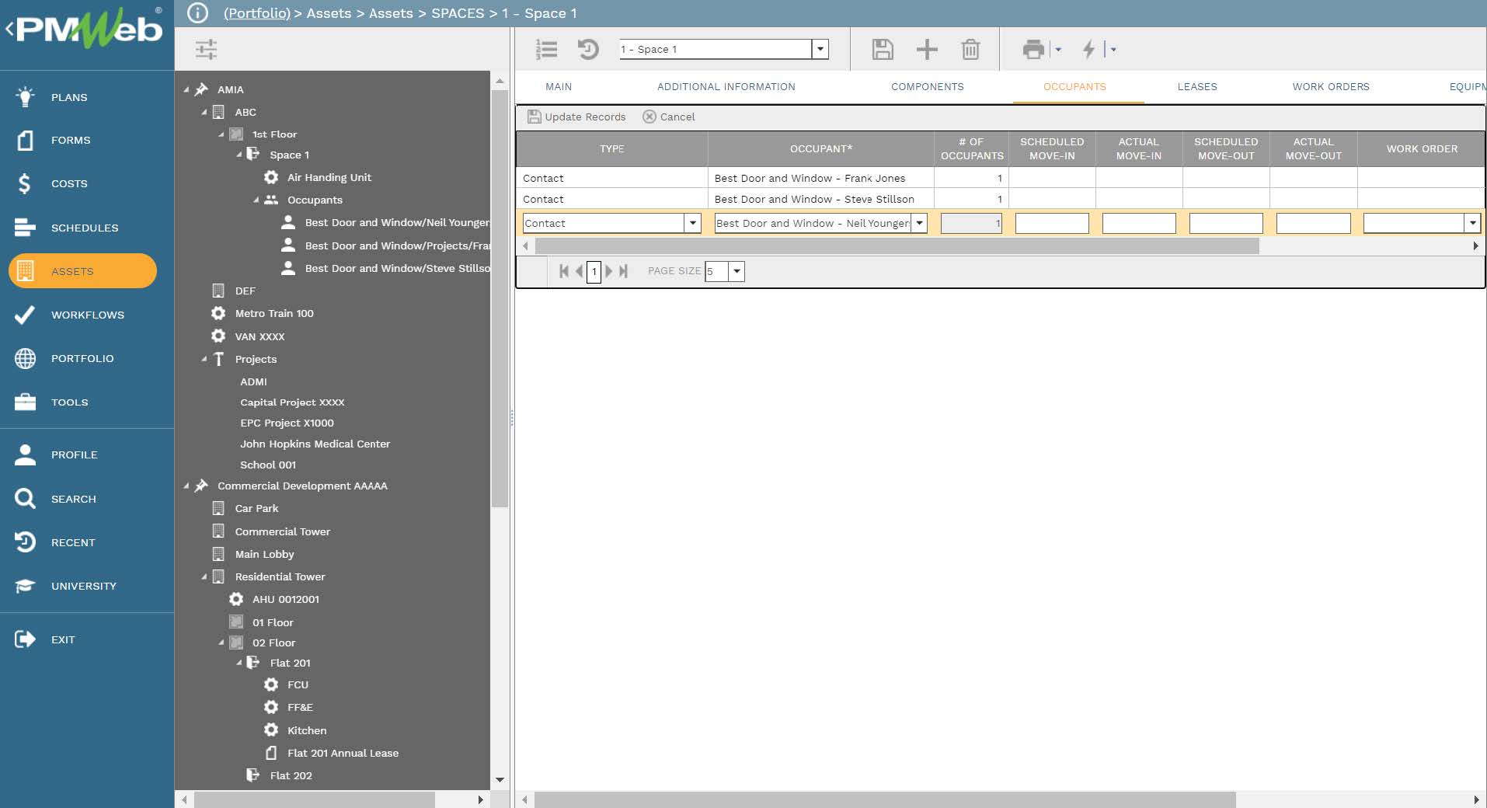Select John Hopkins Medical Center project
1487x808 pixels.
point(315,444)
